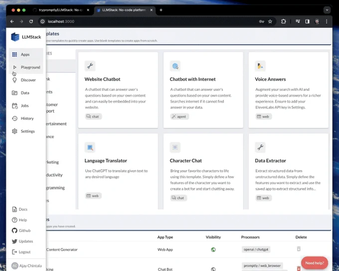Click the Chatbot with Internet globe icon

pyautogui.click(x=175, y=66)
